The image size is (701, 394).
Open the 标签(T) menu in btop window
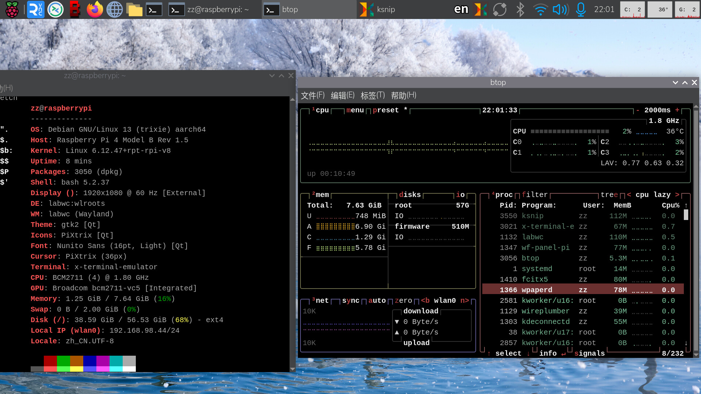click(372, 96)
